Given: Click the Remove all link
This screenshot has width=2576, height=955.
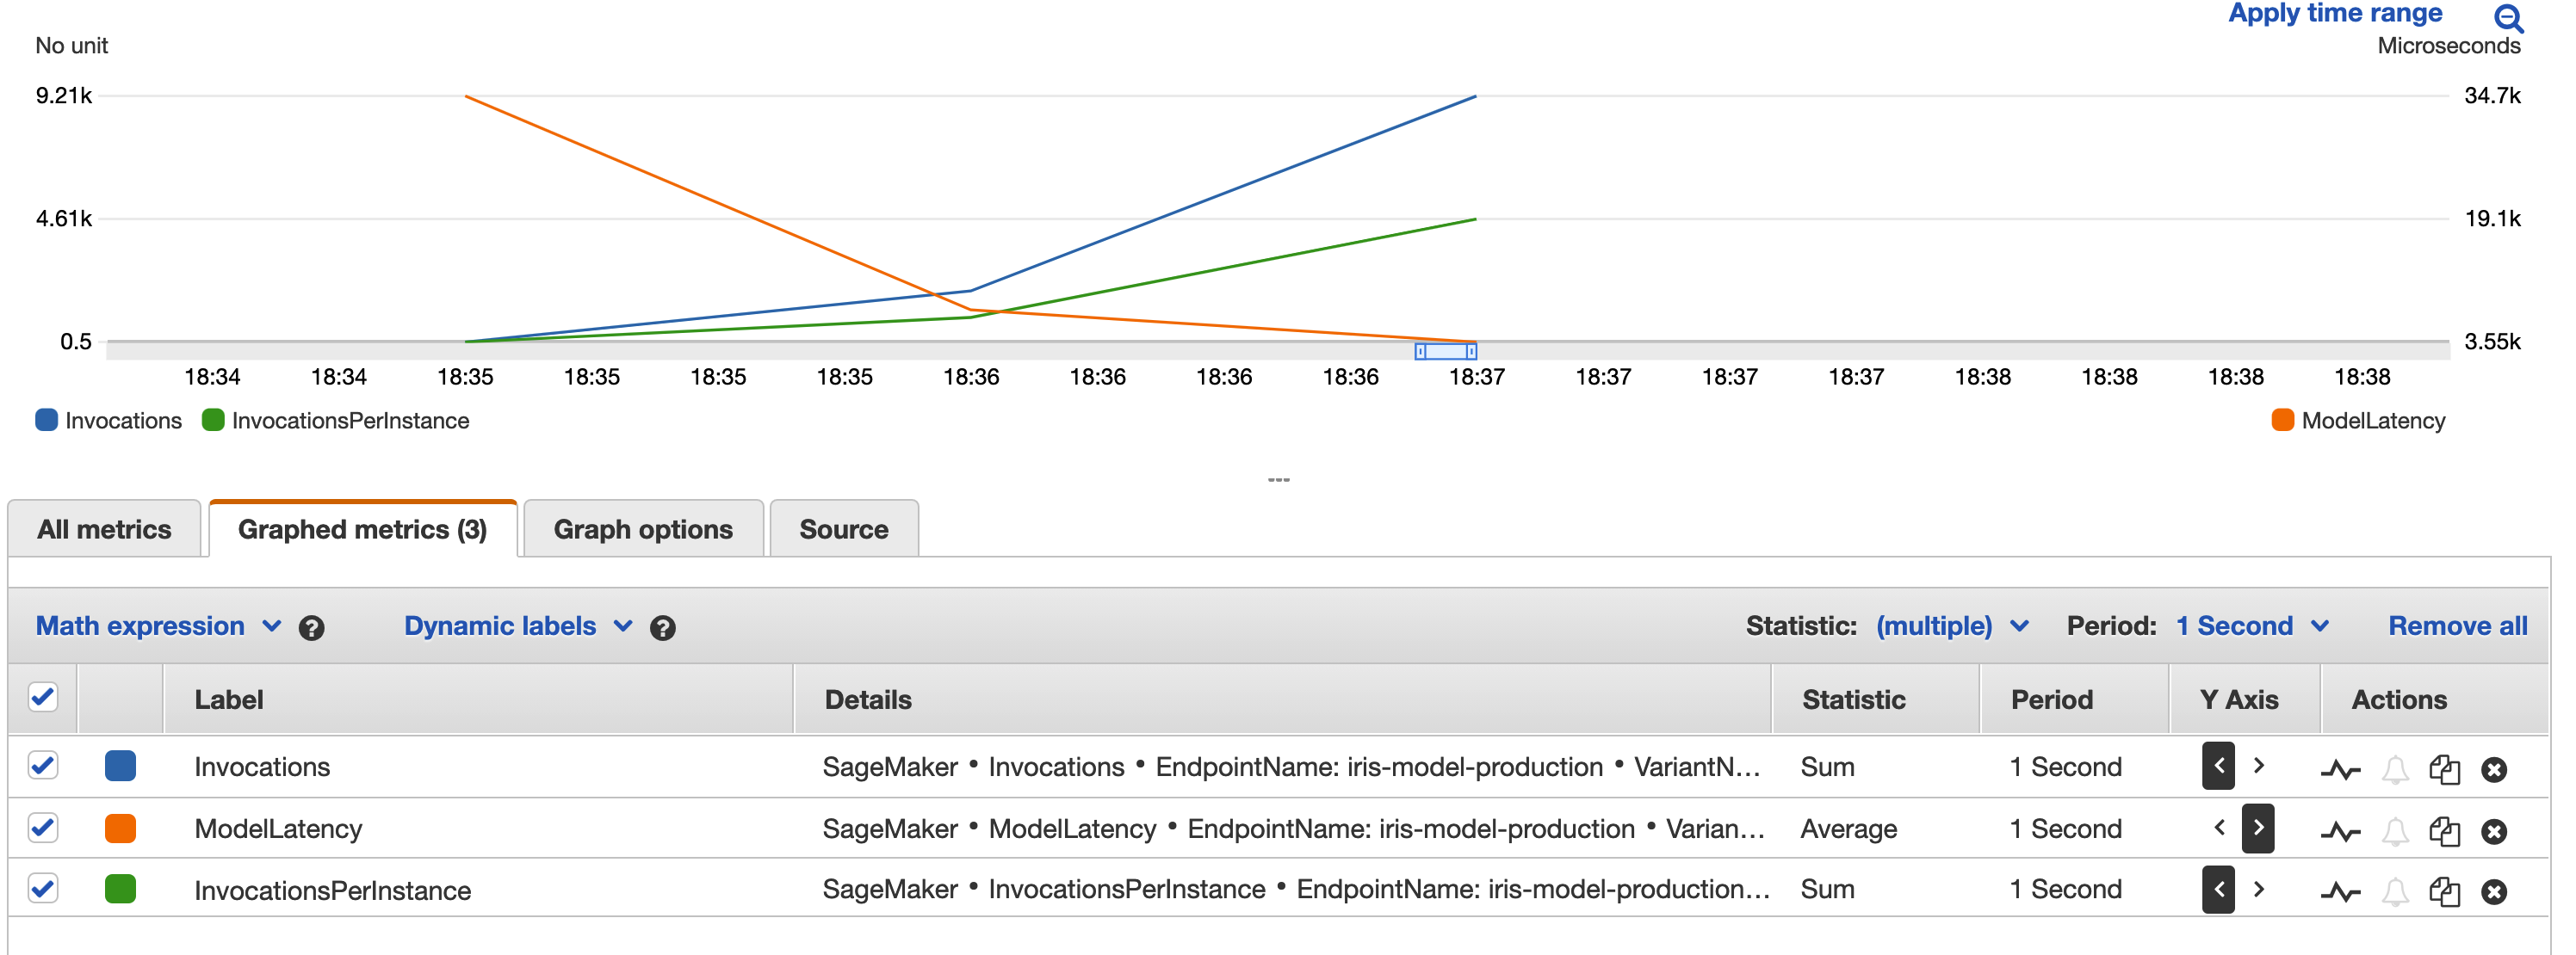Looking at the screenshot, I should pyautogui.click(x=2457, y=626).
